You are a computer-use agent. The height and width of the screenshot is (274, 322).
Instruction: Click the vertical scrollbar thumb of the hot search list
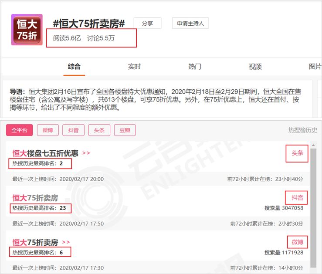(313, 208)
